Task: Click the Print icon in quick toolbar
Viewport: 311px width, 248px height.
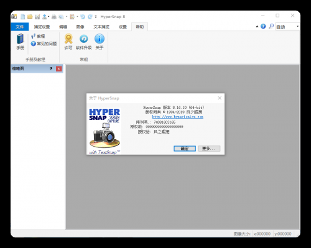Action: coord(54,17)
